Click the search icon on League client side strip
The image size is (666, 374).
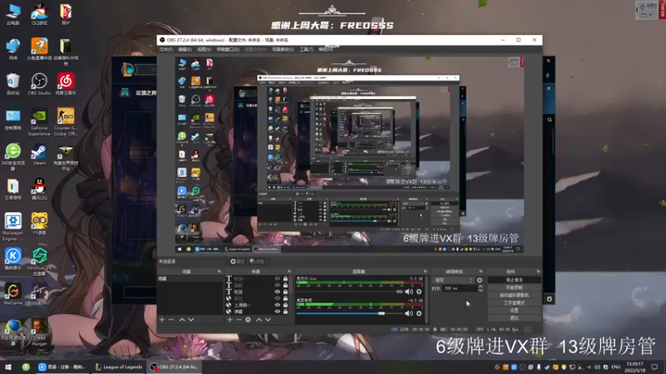click(549, 120)
